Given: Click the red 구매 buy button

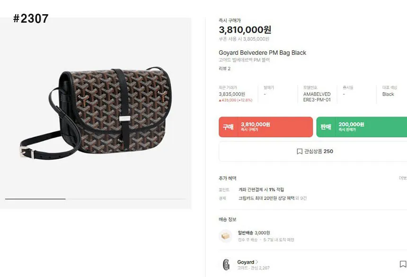Looking at the screenshot, I should pyautogui.click(x=265, y=127).
